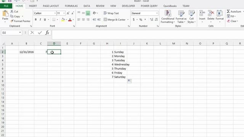244x137 pixels.
Task: Decrease indent icon
Action: pos(94,19)
